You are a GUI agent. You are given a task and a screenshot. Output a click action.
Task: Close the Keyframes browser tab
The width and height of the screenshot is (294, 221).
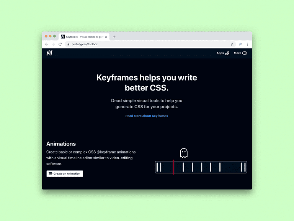[x=107, y=37]
